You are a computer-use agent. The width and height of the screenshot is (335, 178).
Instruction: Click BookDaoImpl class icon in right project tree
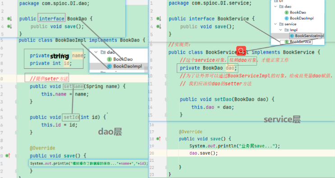287,18
